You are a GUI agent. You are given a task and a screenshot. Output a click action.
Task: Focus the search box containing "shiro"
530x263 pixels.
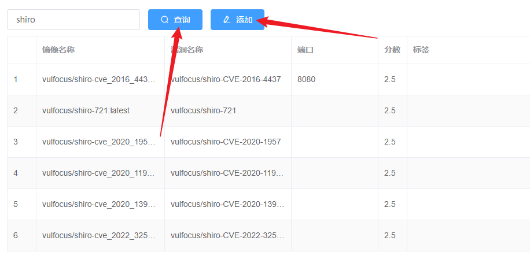73,20
